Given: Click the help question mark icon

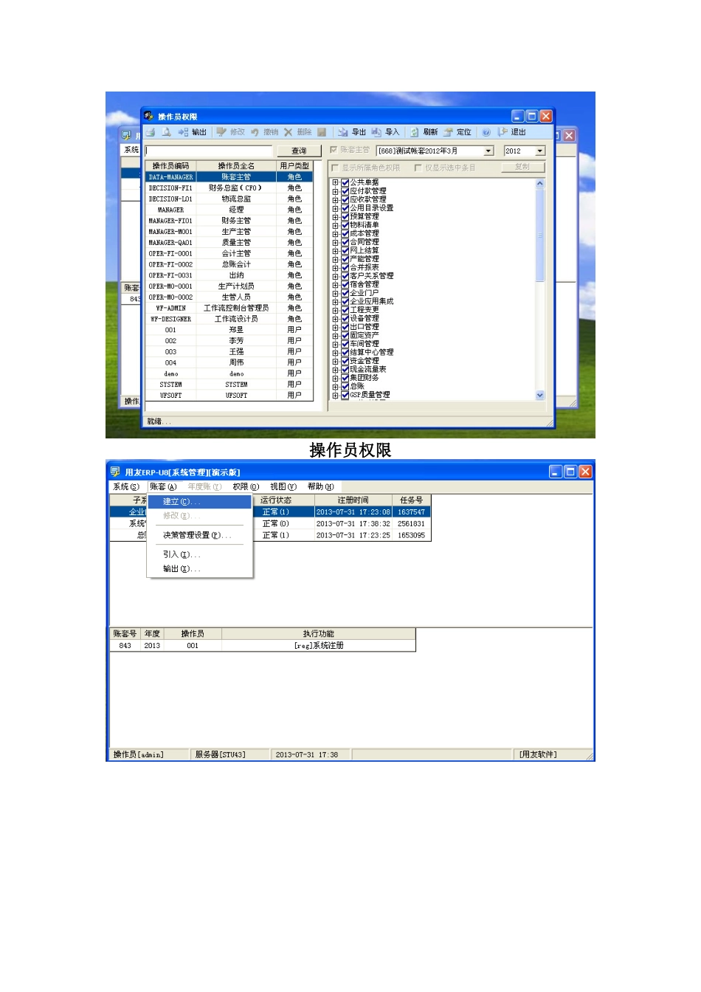Looking at the screenshot, I should pos(486,132).
